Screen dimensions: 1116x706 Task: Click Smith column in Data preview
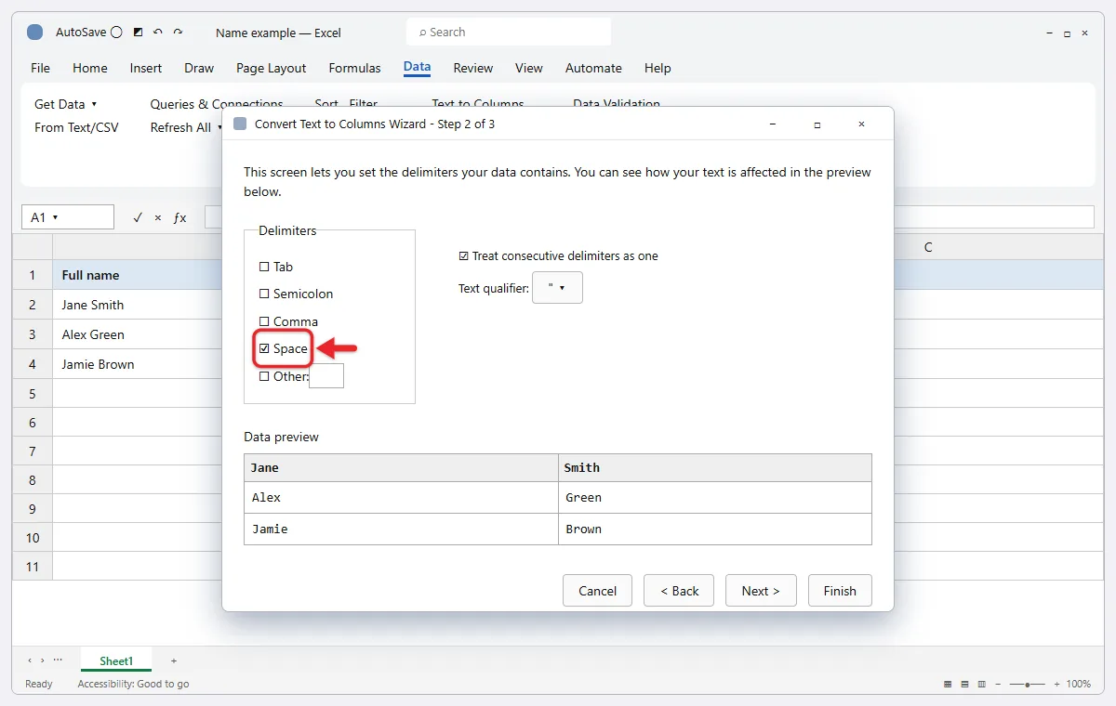[x=715, y=467]
